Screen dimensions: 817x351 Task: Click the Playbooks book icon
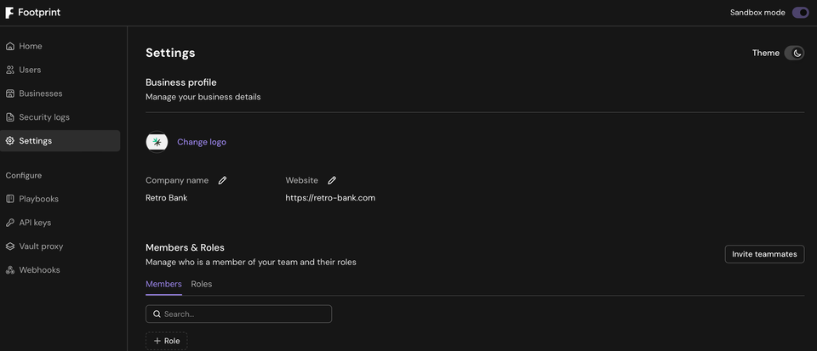tap(10, 199)
